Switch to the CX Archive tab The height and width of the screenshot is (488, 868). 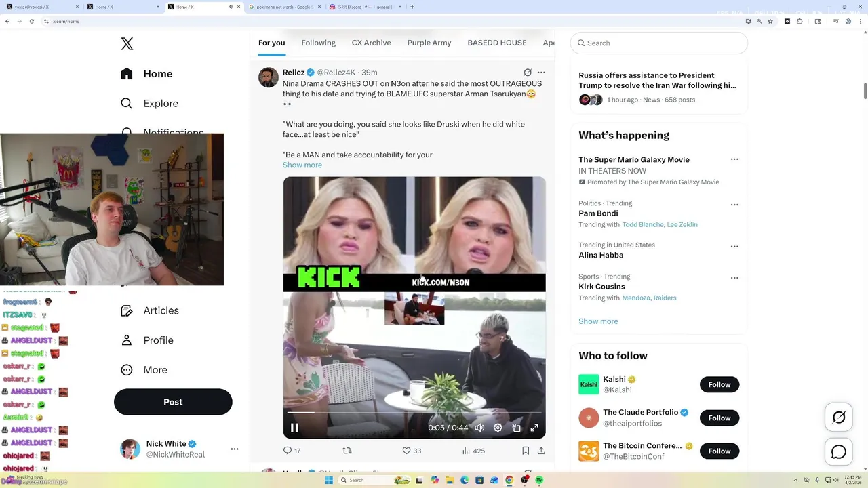[371, 43]
